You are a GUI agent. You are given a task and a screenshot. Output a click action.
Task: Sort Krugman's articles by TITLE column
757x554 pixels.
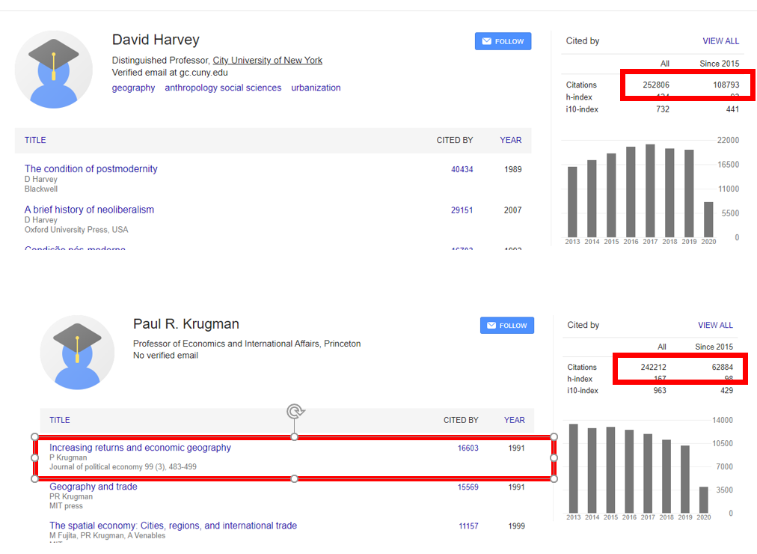pyautogui.click(x=59, y=420)
